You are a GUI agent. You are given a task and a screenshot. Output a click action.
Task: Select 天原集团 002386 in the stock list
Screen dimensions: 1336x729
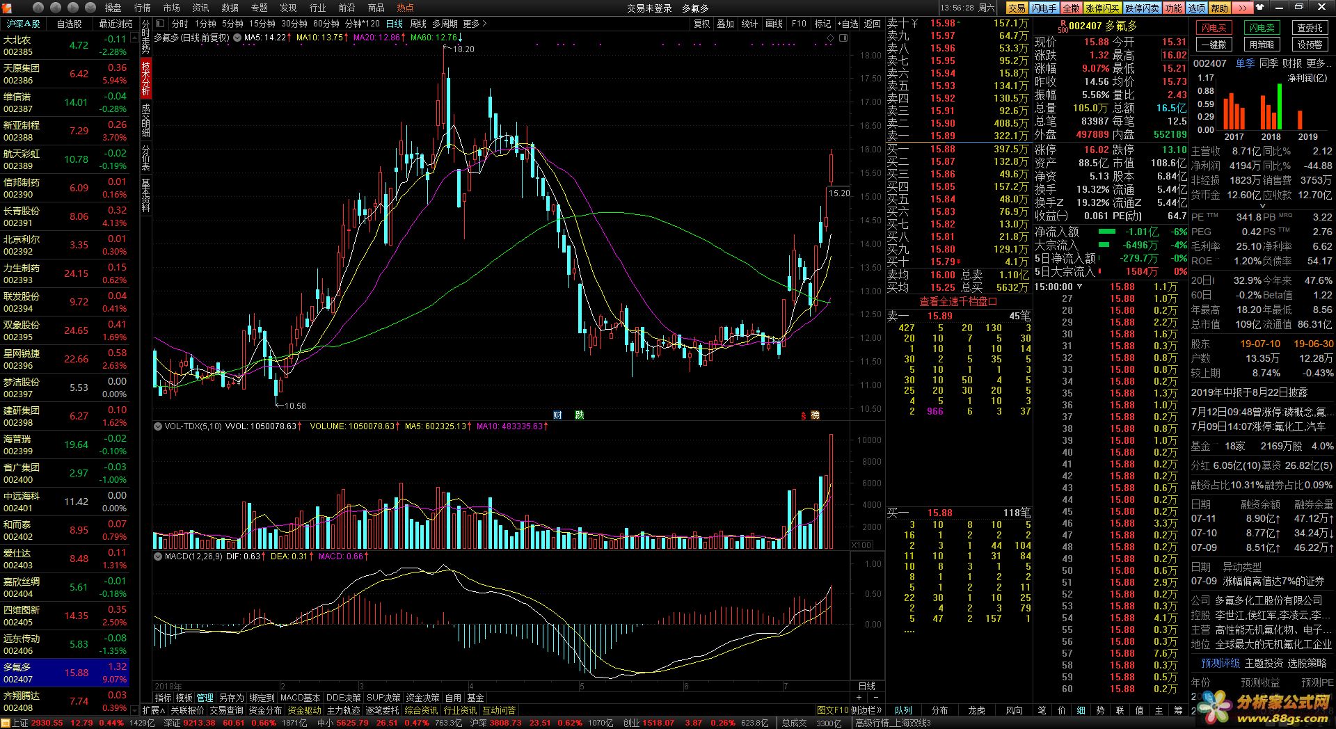click(65, 74)
